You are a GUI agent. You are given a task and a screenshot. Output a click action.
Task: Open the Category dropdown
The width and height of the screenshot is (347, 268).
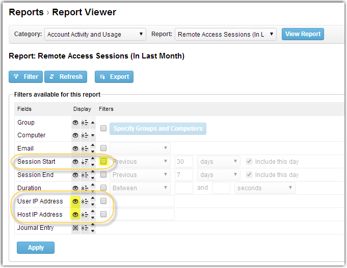pyautogui.click(x=95, y=35)
